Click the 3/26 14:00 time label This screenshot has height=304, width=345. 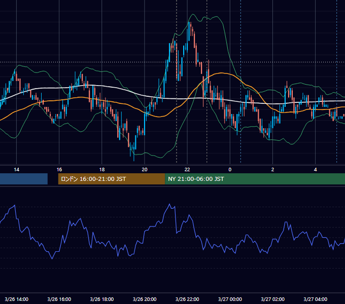pyautogui.click(x=17, y=299)
